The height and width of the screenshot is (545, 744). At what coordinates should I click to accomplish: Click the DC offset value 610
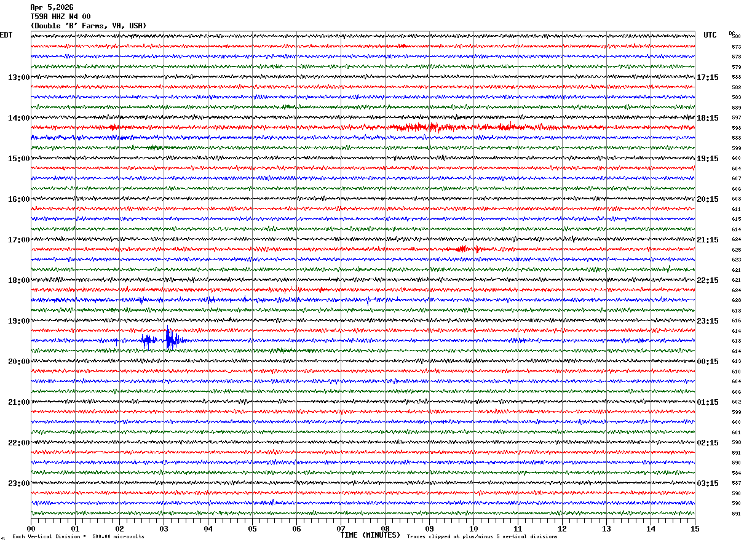pyautogui.click(x=736, y=372)
